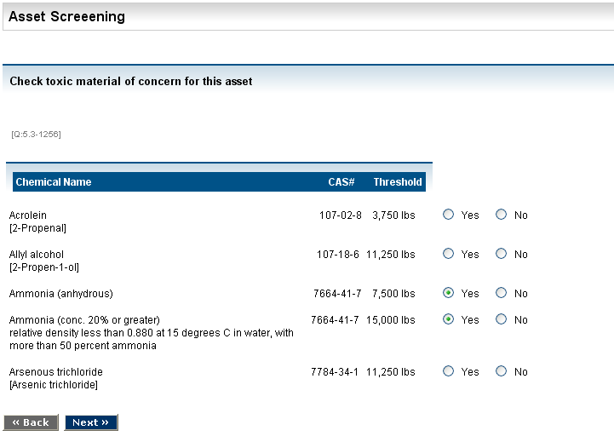Click the Arsenous trichloride chemical name

[56, 372]
